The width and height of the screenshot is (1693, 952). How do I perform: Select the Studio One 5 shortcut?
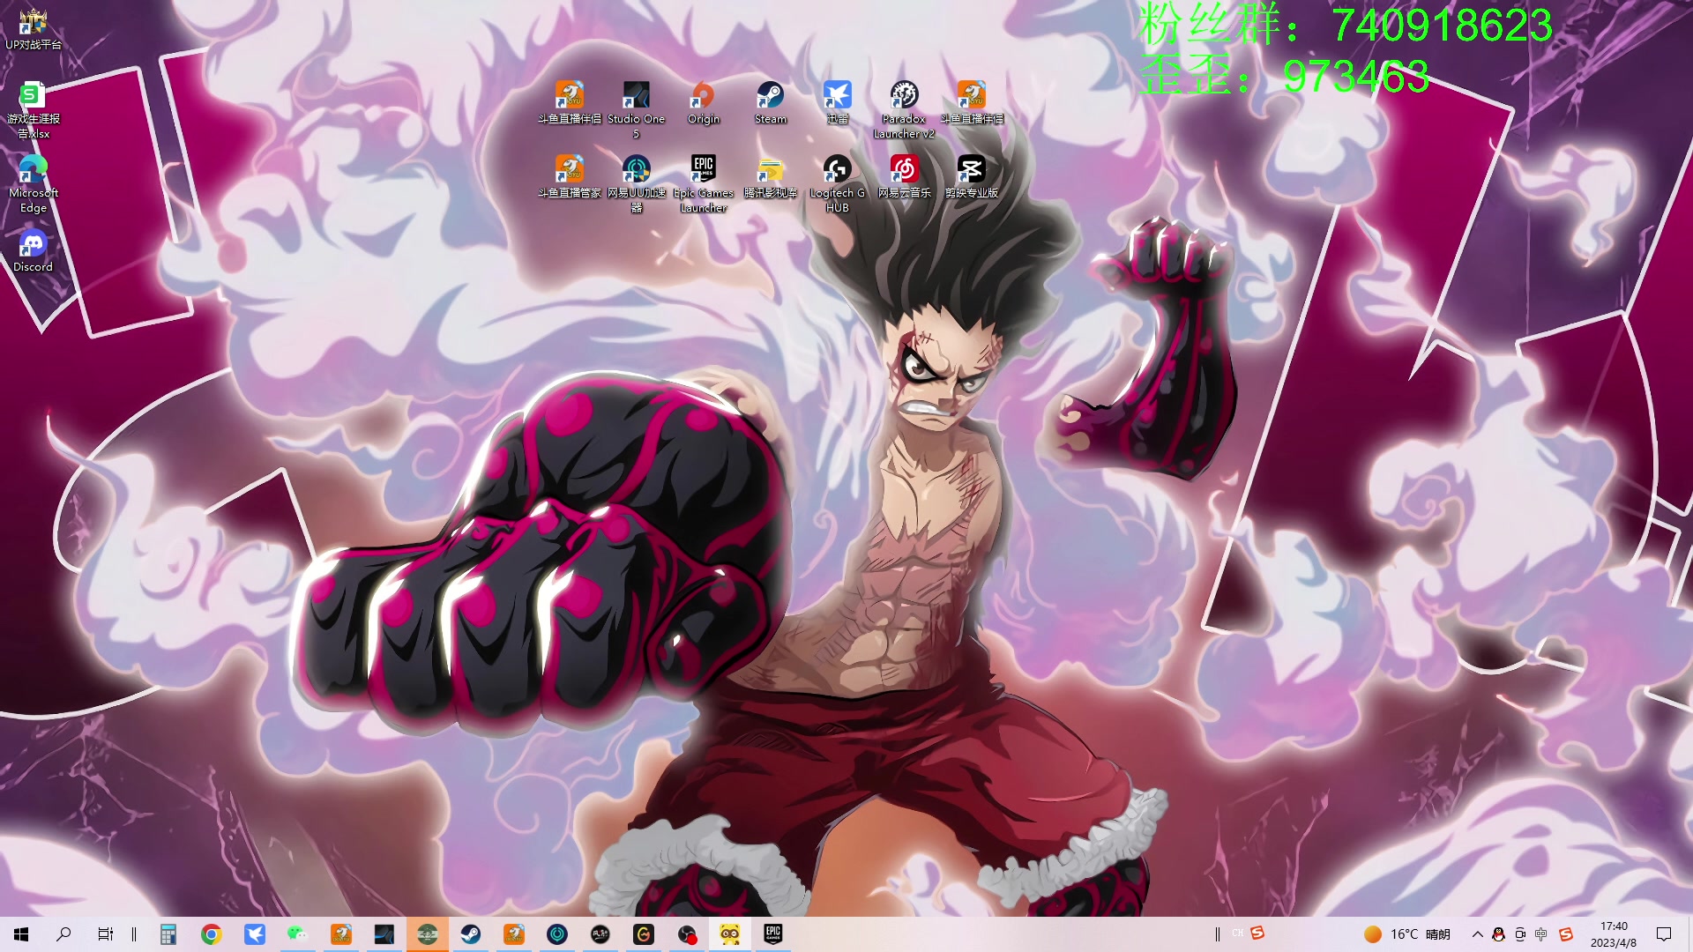(x=637, y=109)
